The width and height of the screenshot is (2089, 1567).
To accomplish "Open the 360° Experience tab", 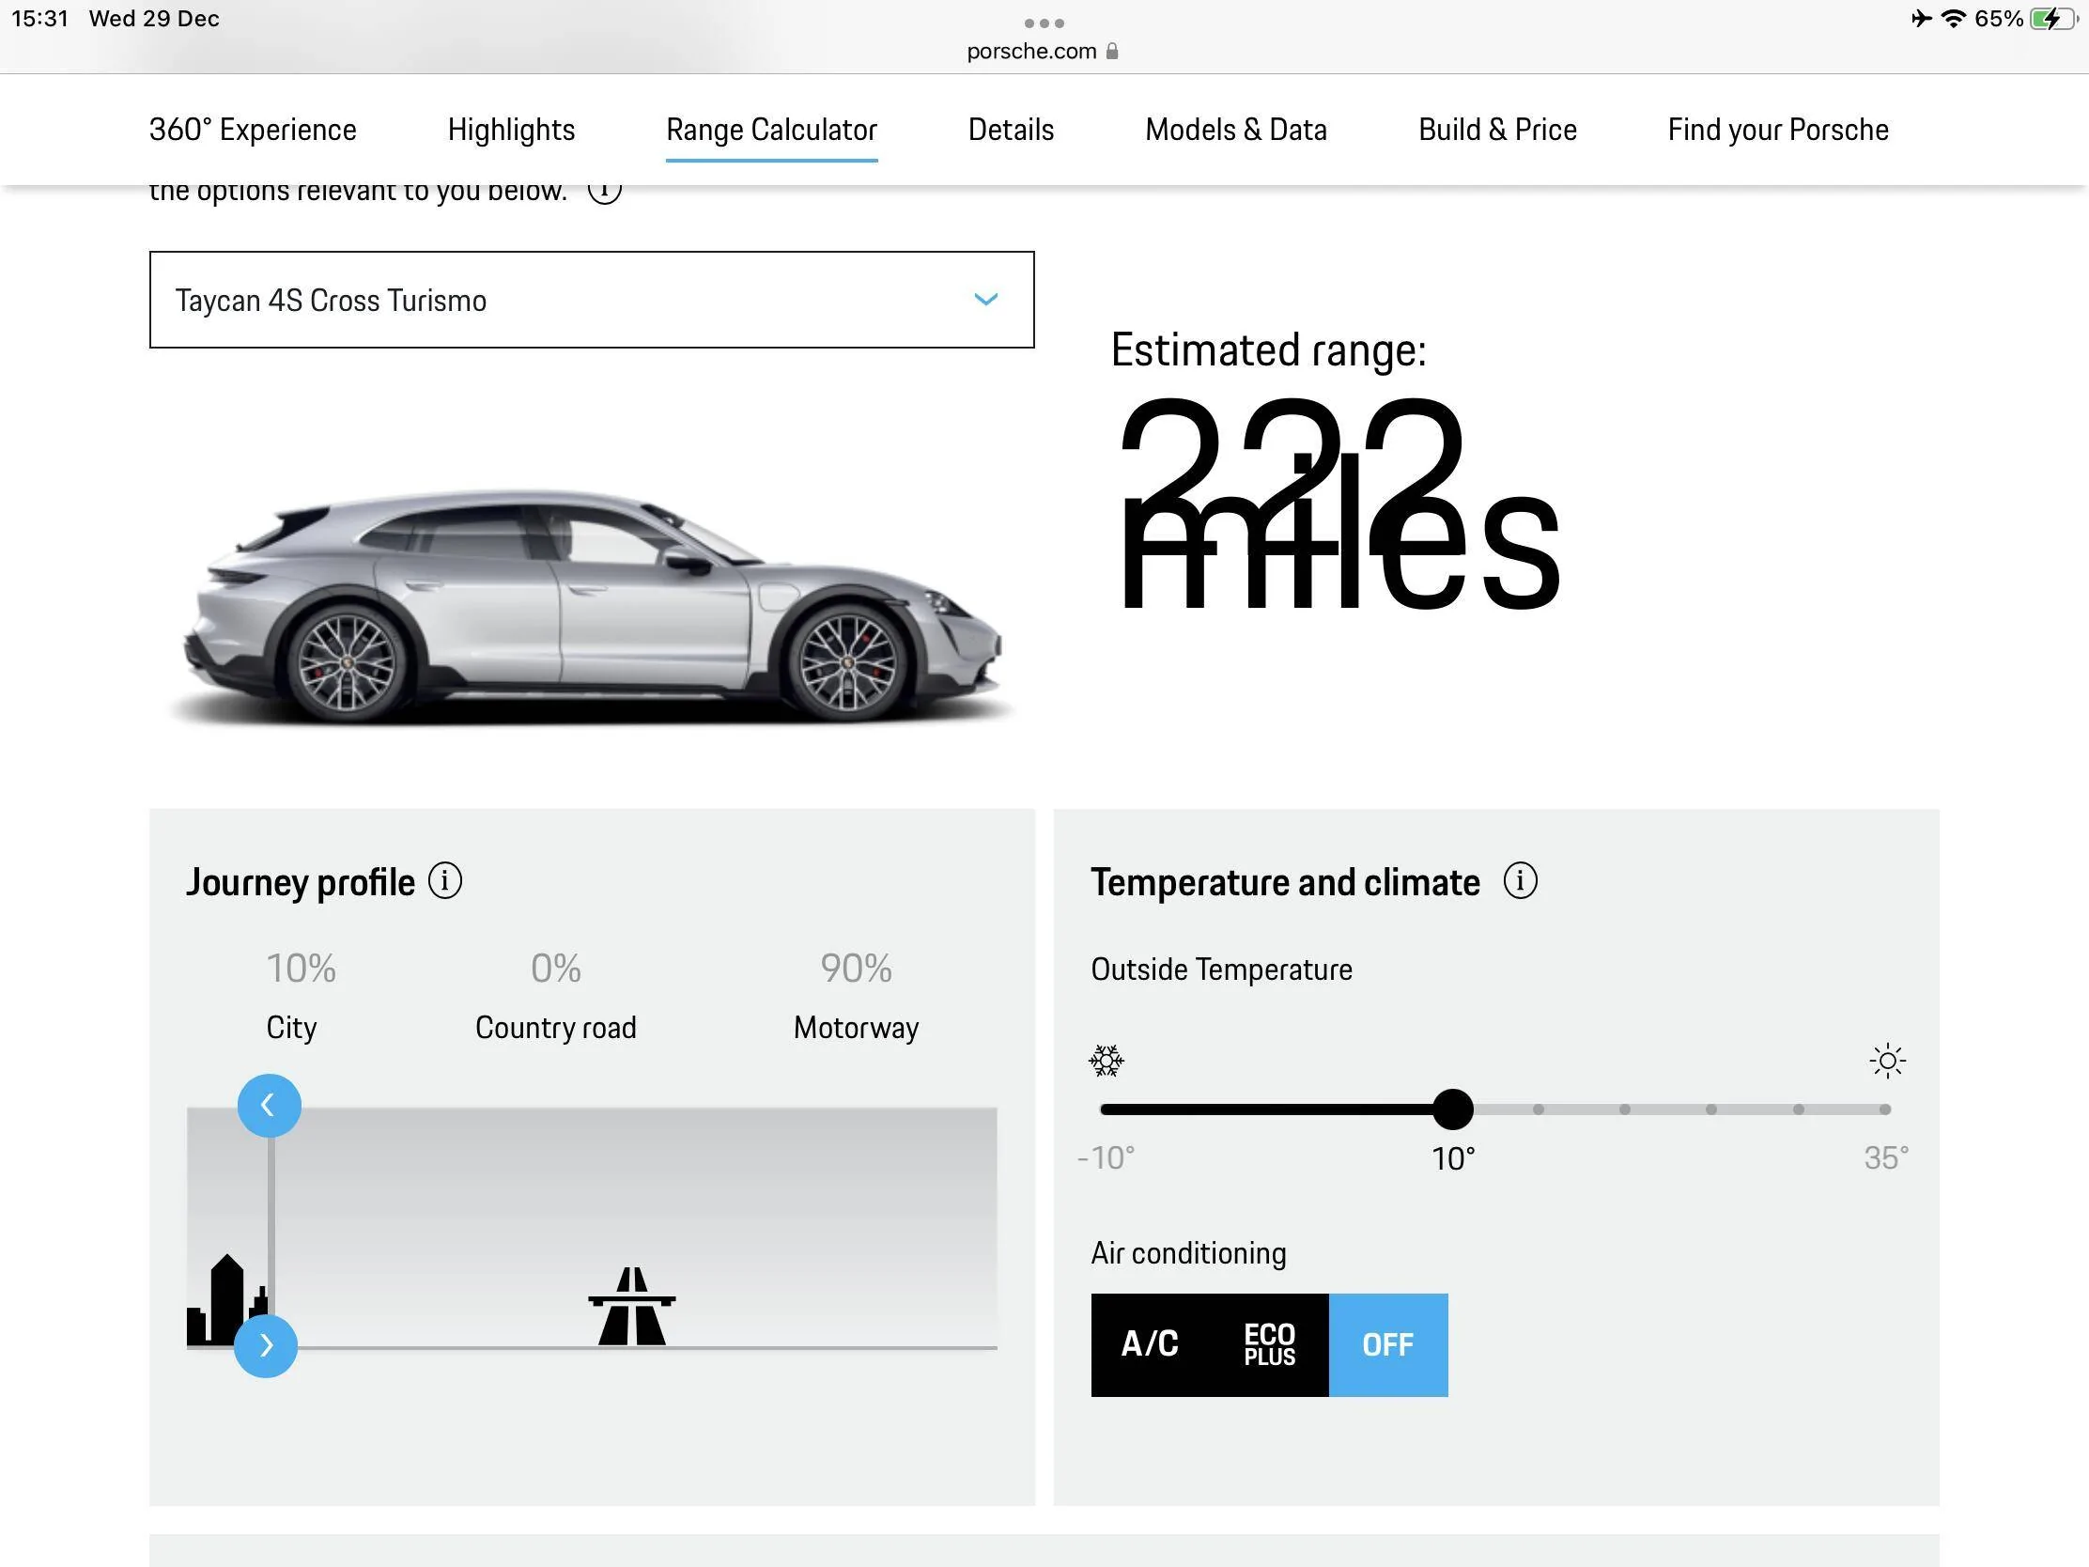I will click(x=252, y=130).
